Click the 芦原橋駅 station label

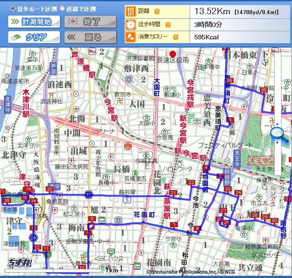point(84,65)
